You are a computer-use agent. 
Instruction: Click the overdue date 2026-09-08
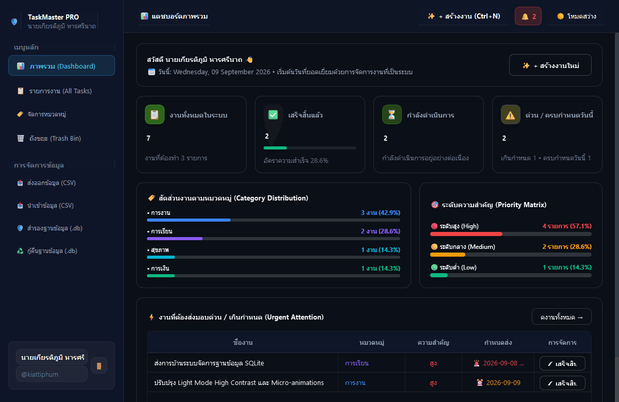click(x=503, y=363)
